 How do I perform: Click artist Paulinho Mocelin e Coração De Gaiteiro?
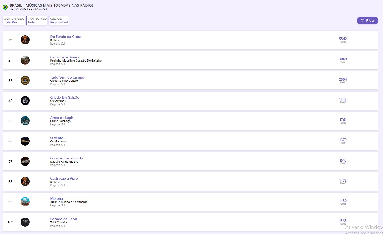[76, 60]
